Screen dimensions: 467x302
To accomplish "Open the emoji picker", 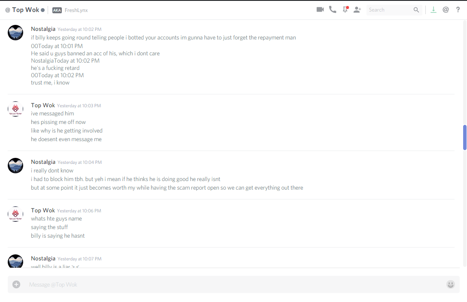I will point(450,284).
